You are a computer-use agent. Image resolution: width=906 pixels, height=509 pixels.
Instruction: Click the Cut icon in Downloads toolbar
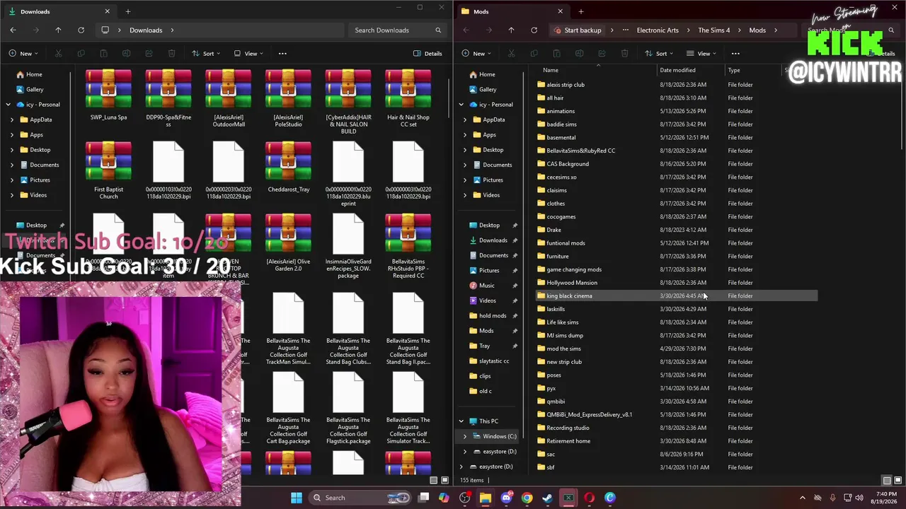point(58,54)
